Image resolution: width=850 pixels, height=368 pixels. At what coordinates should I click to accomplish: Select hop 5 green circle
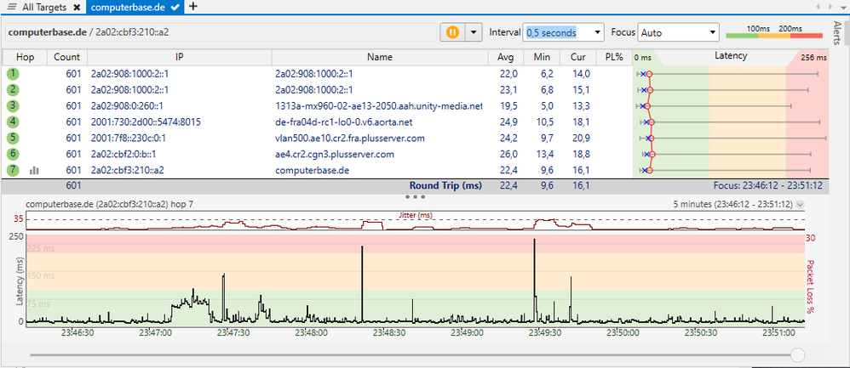pyautogui.click(x=13, y=139)
